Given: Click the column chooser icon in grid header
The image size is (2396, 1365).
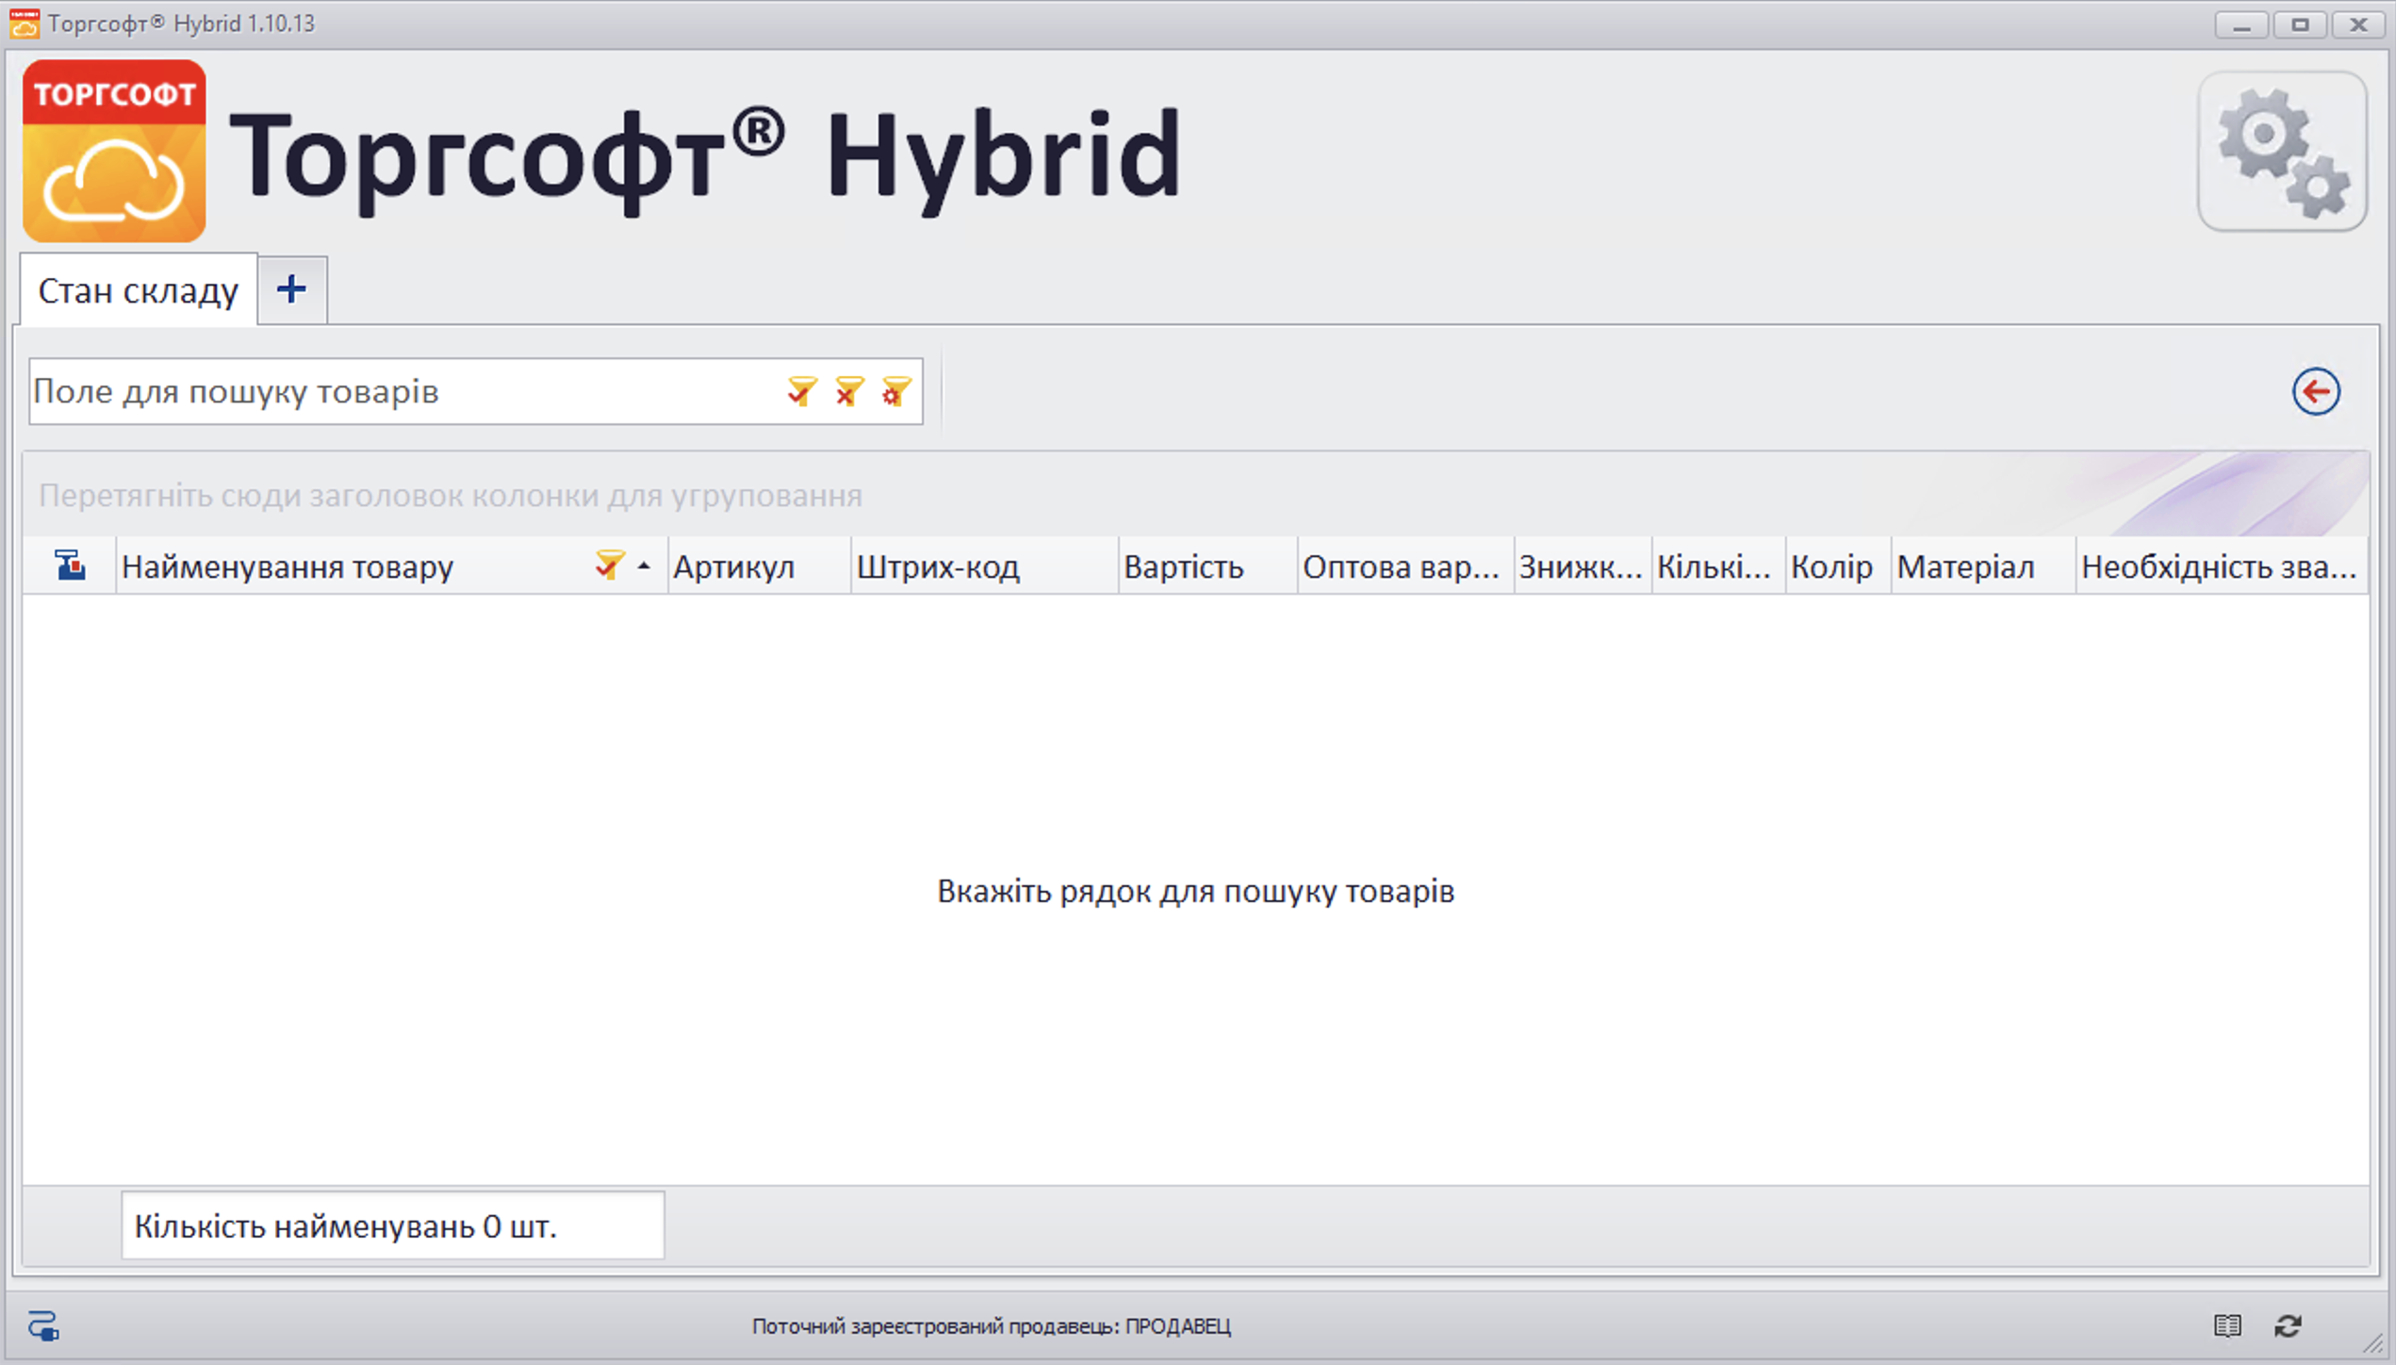Looking at the screenshot, I should (x=70, y=566).
